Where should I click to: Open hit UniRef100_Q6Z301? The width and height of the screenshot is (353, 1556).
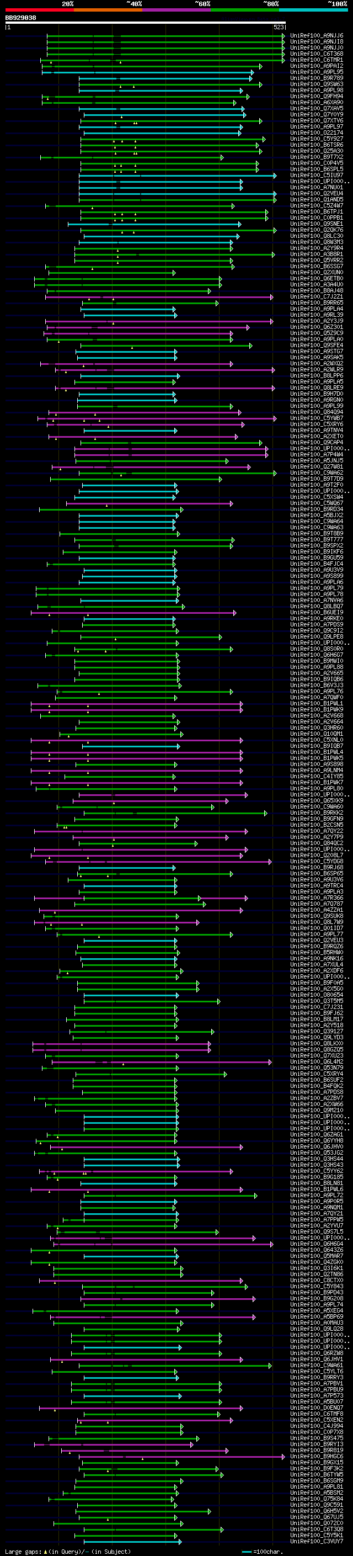click(317, 327)
